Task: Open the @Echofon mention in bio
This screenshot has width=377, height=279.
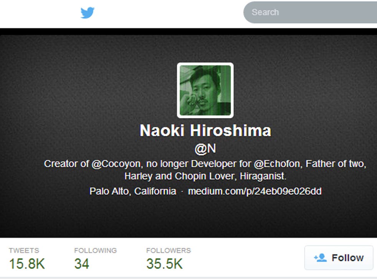Action: [277, 164]
